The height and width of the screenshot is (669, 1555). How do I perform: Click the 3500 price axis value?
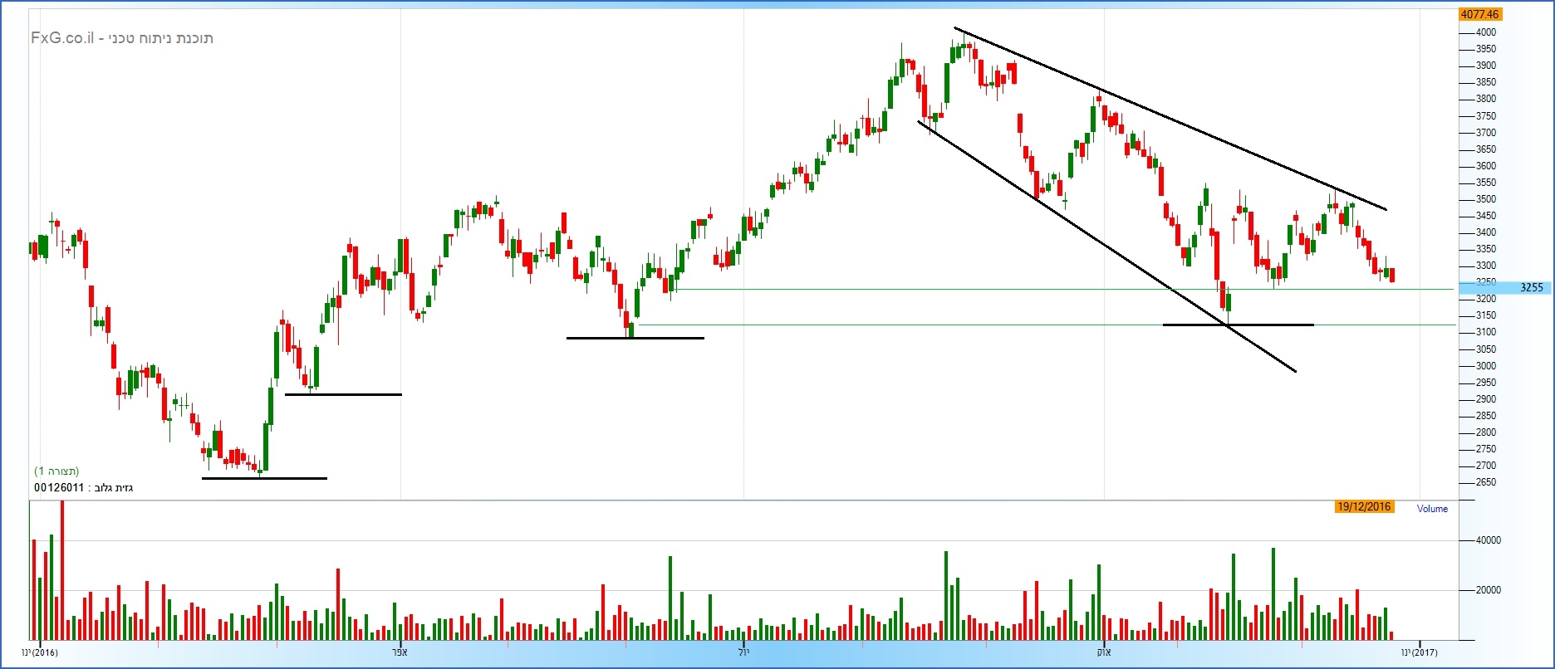[1486, 199]
